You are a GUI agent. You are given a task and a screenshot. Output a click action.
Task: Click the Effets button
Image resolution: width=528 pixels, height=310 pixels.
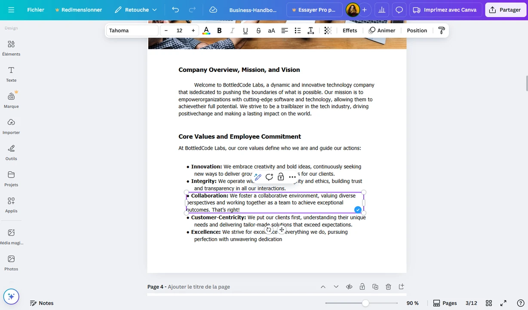pyautogui.click(x=350, y=31)
